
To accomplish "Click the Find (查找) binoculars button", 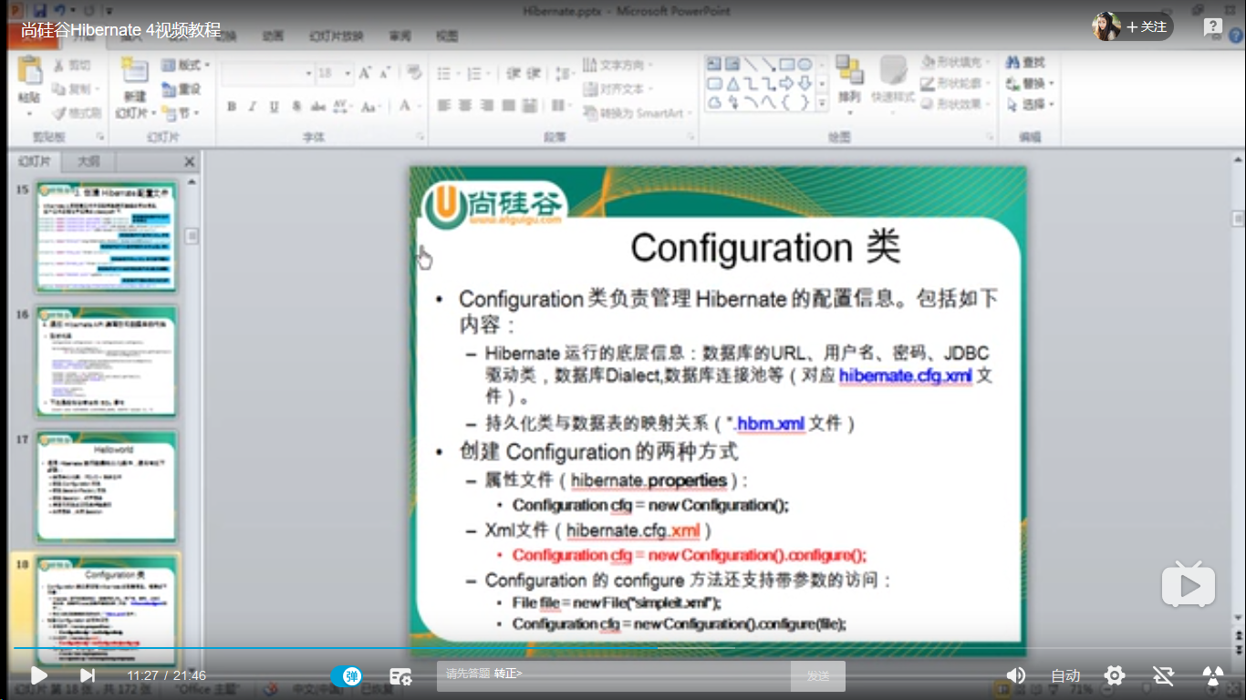I will (x=1026, y=62).
